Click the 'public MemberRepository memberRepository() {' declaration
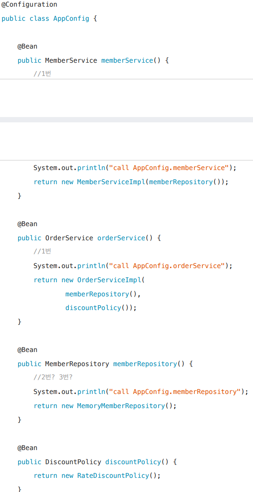Viewport: 253px width, 492px height. coord(105,364)
